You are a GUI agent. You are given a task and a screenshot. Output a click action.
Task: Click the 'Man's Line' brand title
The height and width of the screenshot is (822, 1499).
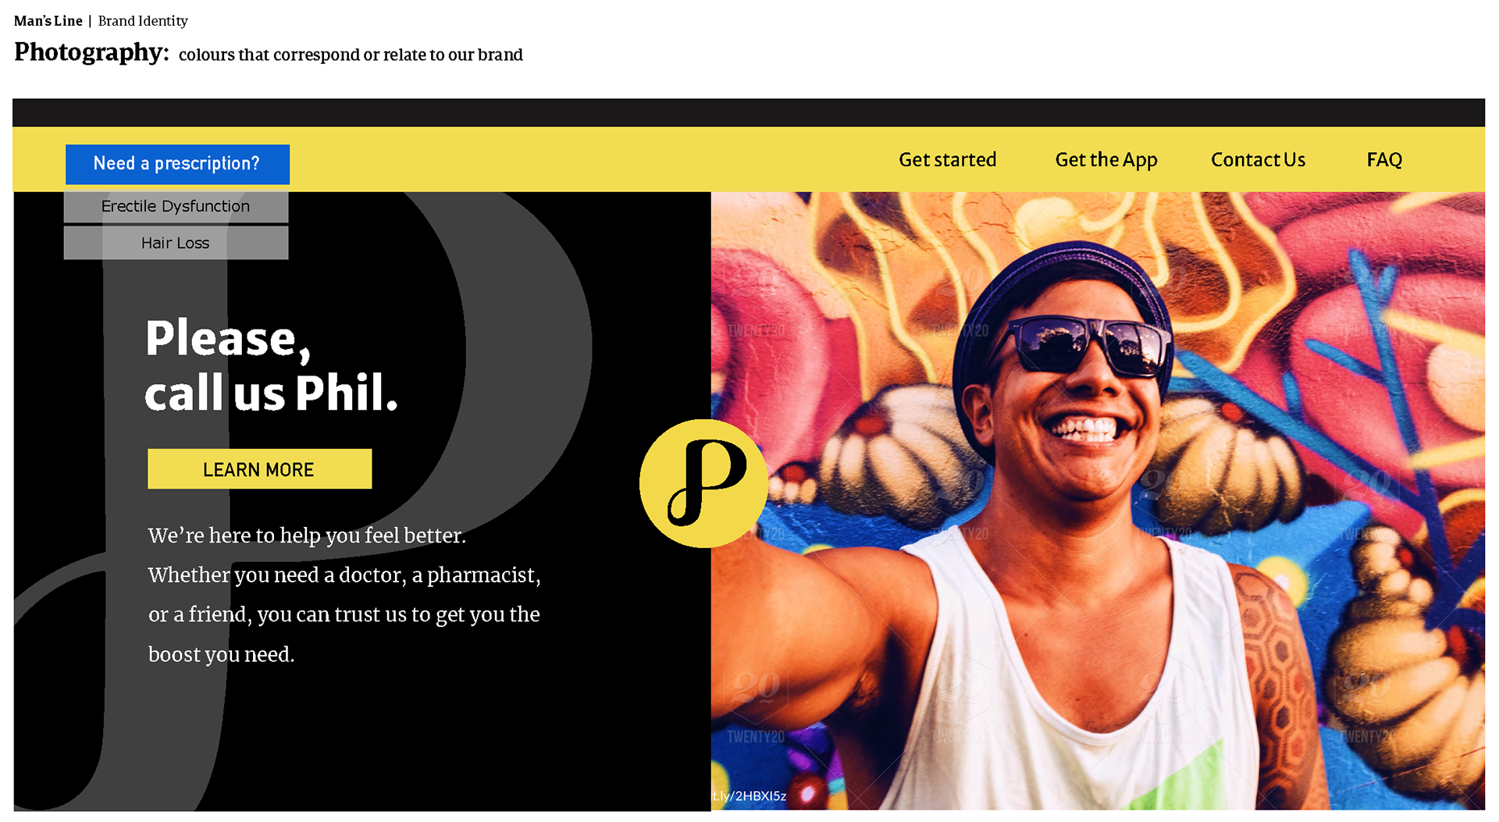(x=48, y=21)
